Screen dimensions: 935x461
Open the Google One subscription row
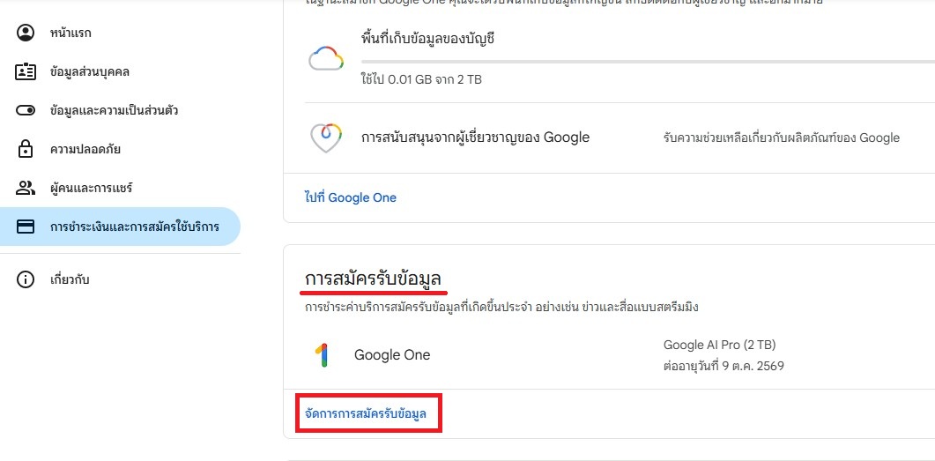608,355
